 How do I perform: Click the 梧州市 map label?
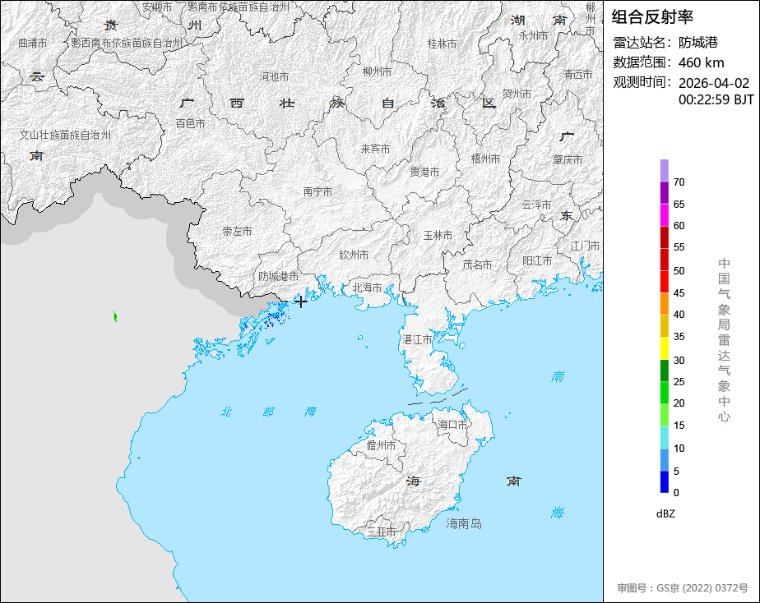485,159
